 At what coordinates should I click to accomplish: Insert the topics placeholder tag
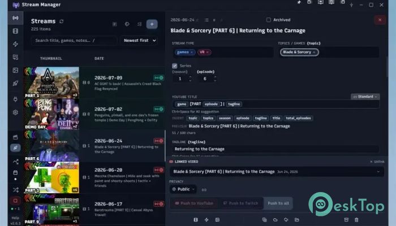pos(208,118)
